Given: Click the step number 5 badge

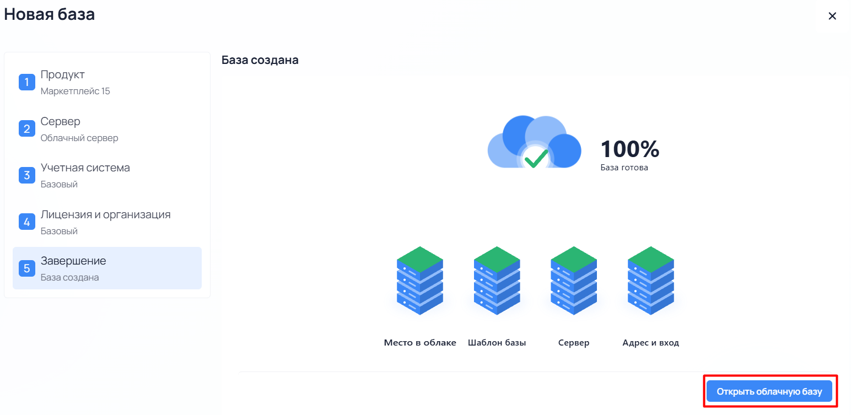Looking at the screenshot, I should click(x=27, y=268).
